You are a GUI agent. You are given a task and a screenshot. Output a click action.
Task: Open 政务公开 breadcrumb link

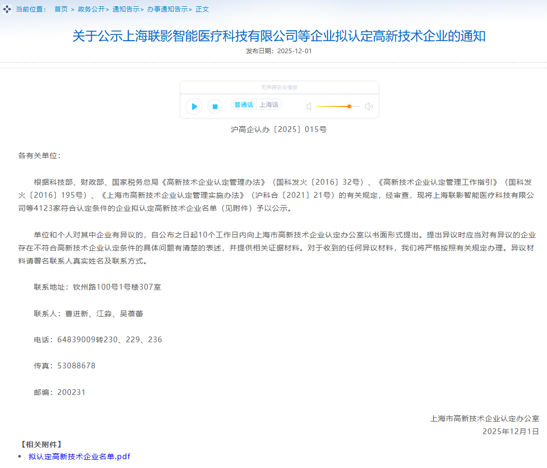[x=91, y=9]
